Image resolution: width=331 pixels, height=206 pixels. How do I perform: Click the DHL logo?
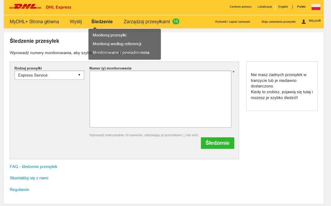[x=25, y=7]
